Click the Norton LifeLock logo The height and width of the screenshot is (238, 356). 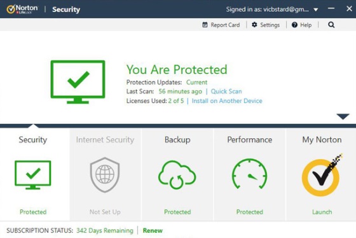[22, 9]
